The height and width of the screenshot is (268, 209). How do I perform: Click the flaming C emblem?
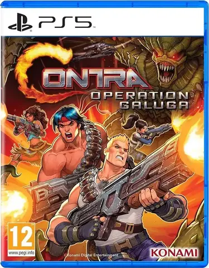(42, 73)
